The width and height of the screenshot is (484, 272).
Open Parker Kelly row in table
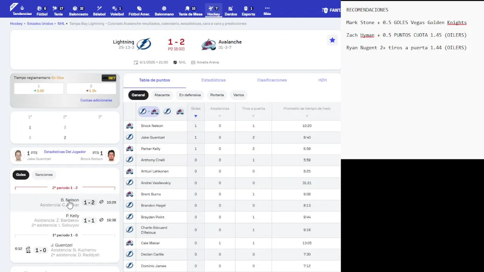tap(232, 149)
